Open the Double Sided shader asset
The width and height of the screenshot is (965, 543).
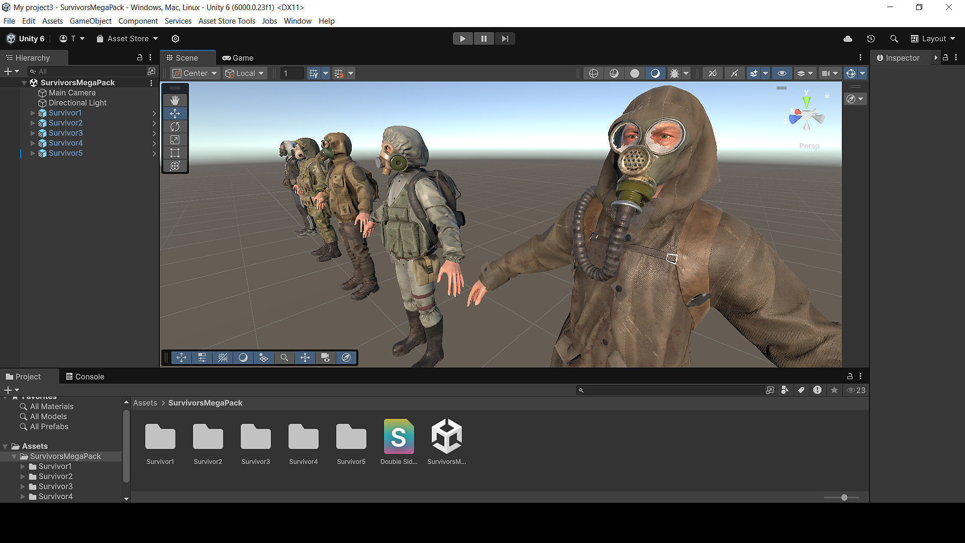399,442
